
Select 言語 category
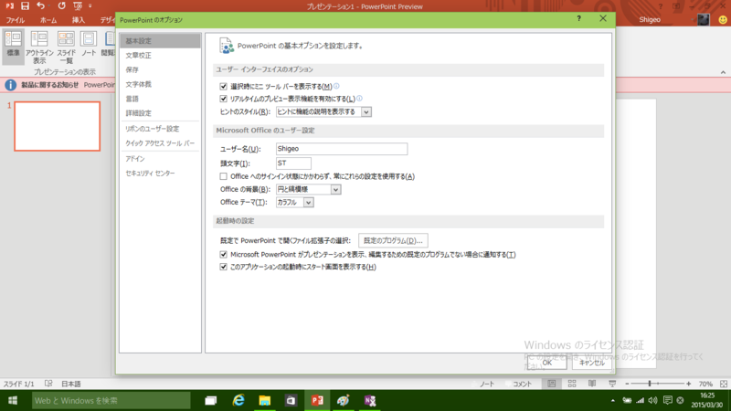point(161,99)
